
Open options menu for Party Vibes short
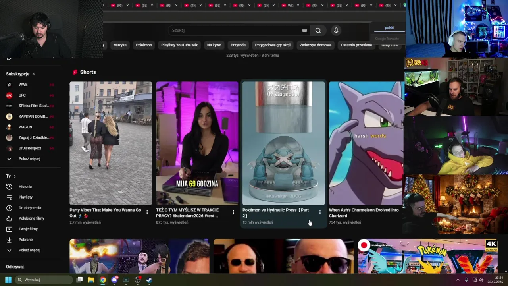(x=147, y=212)
